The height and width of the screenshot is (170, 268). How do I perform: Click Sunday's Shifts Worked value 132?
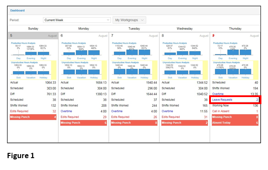point(54,105)
